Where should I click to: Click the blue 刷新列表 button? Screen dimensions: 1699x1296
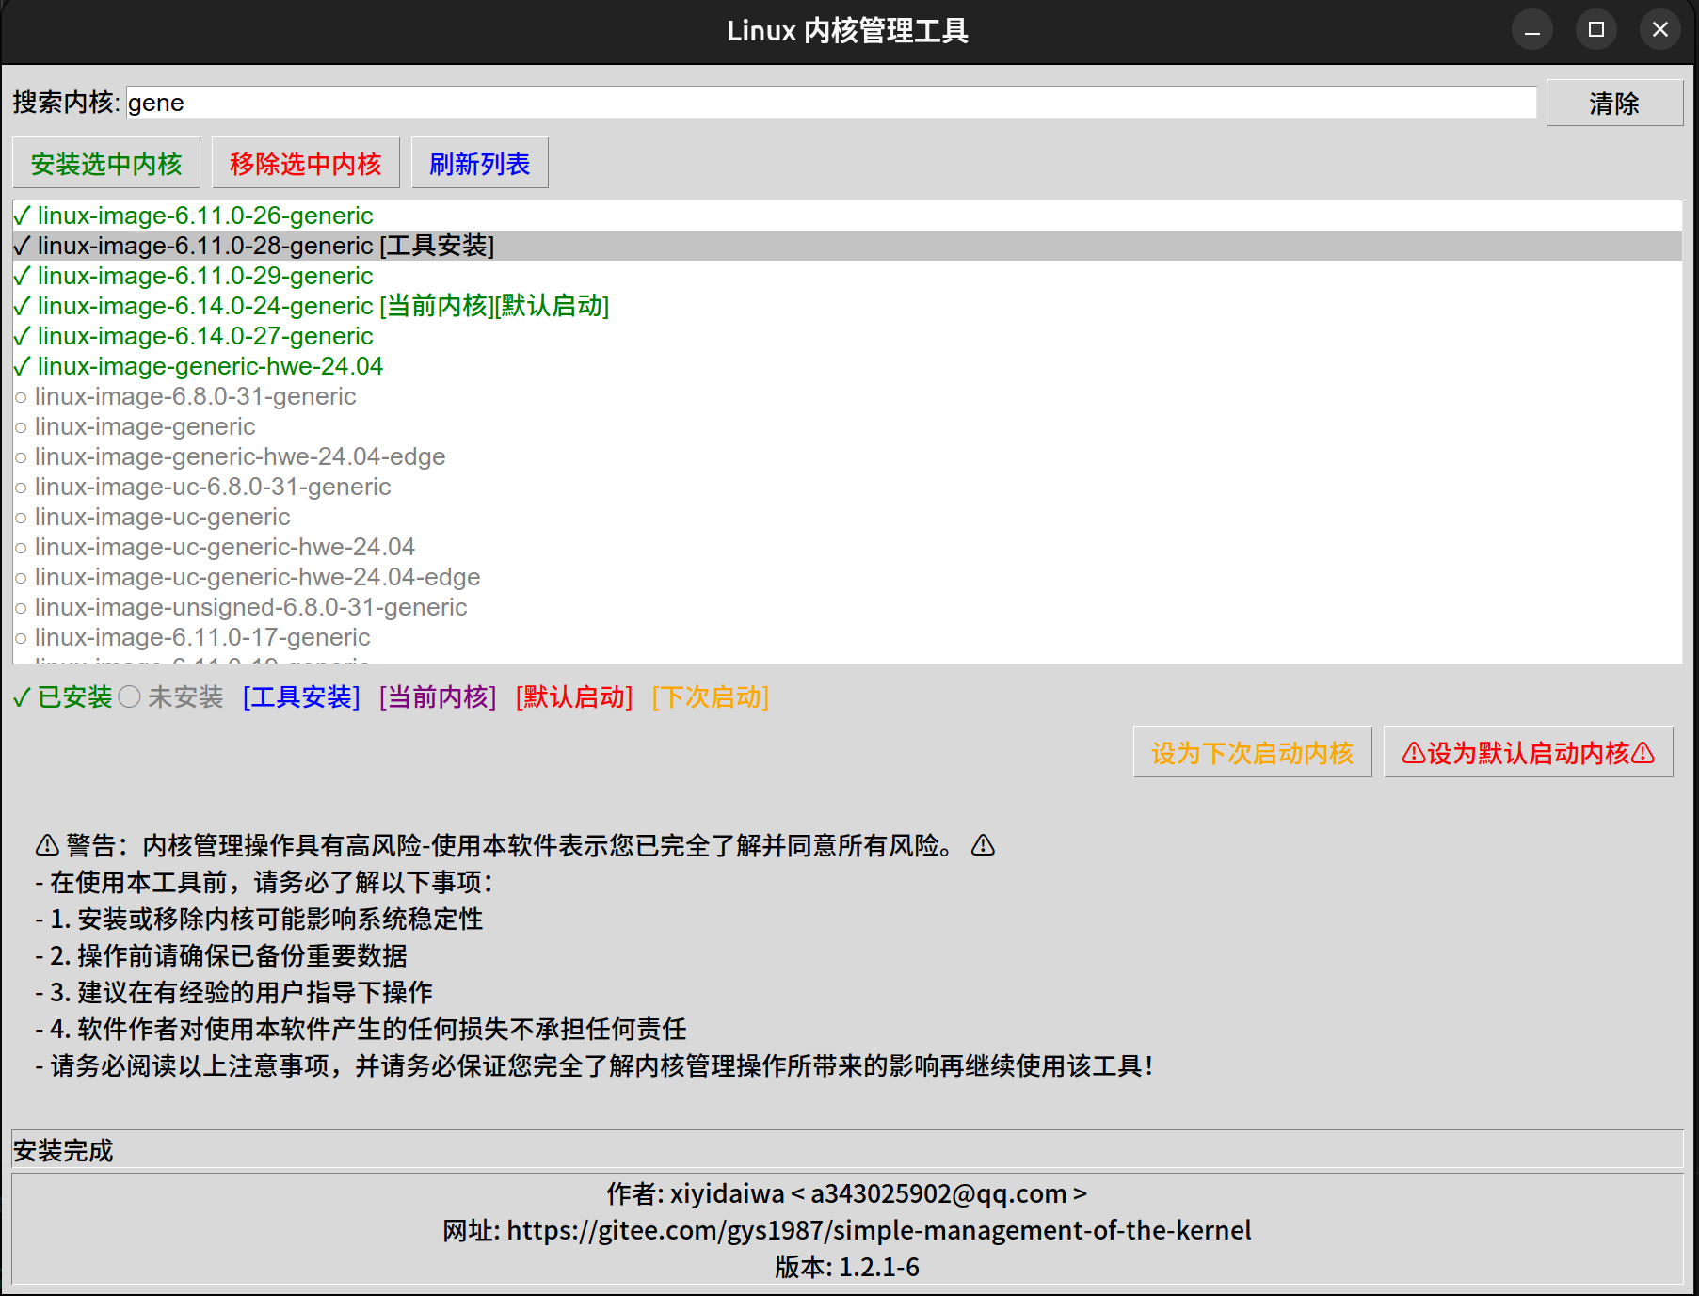480,164
